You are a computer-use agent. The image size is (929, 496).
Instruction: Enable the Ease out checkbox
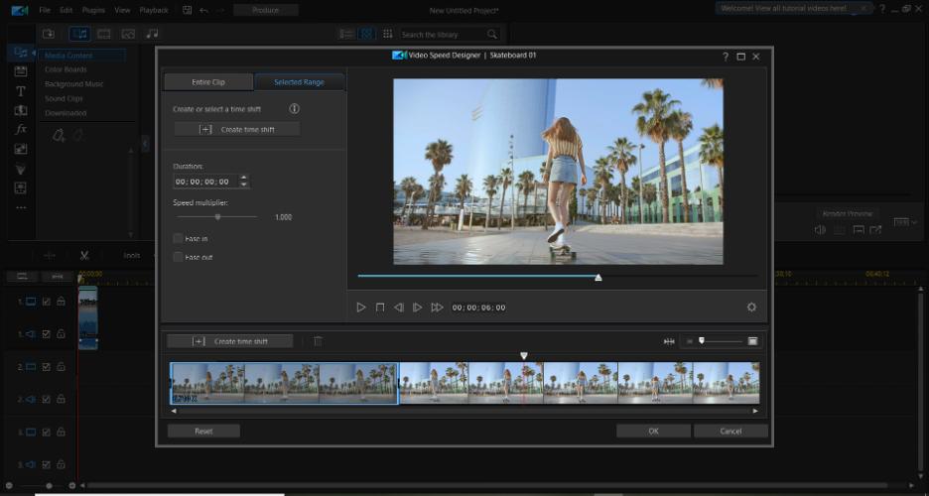point(178,257)
